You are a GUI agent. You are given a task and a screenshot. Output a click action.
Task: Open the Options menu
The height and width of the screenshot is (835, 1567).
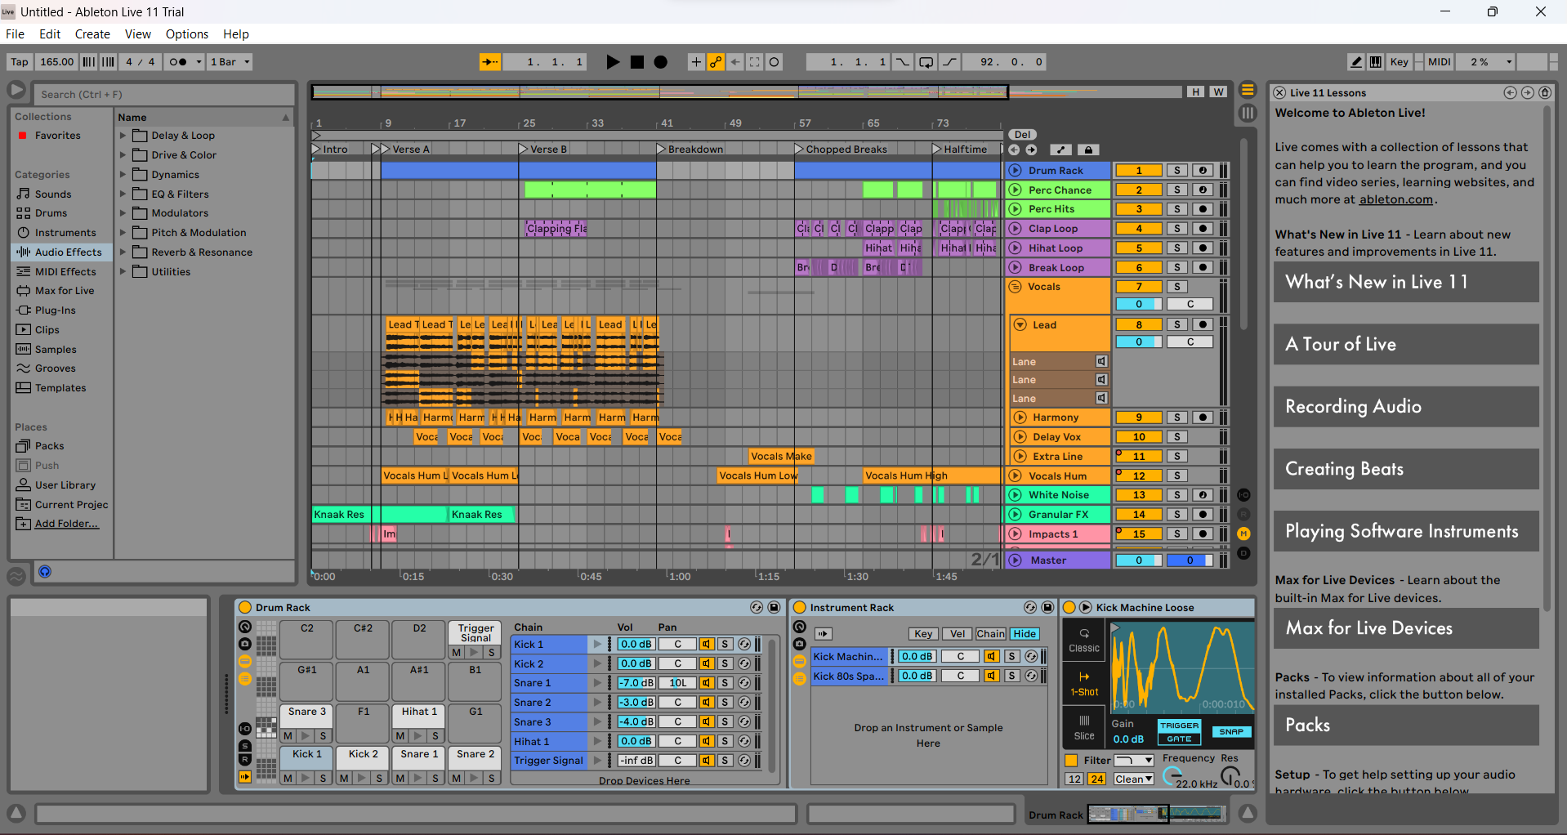tap(187, 34)
